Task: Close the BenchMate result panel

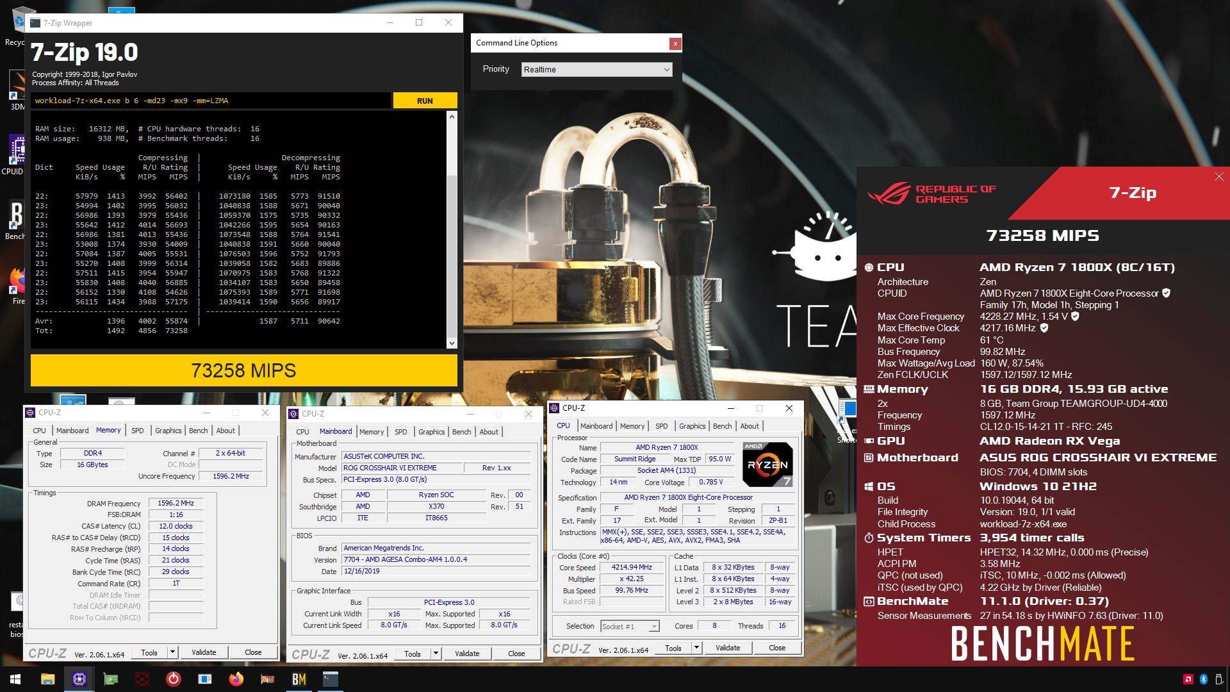Action: [1218, 177]
